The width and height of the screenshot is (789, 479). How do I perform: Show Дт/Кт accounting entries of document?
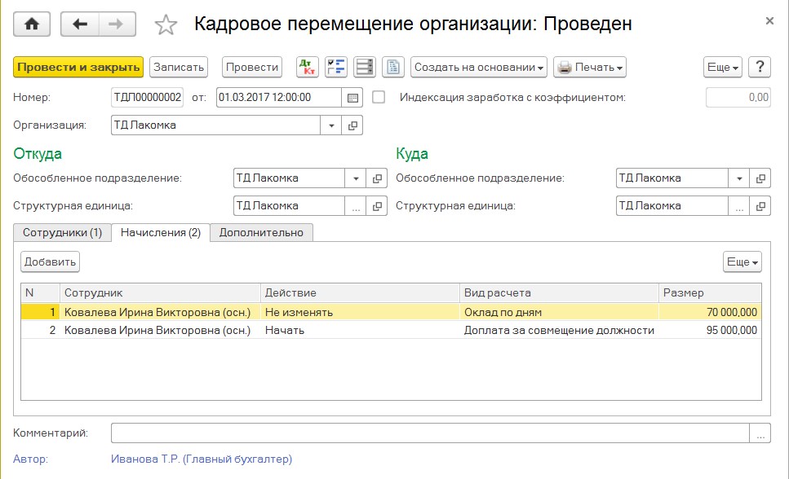(308, 67)
